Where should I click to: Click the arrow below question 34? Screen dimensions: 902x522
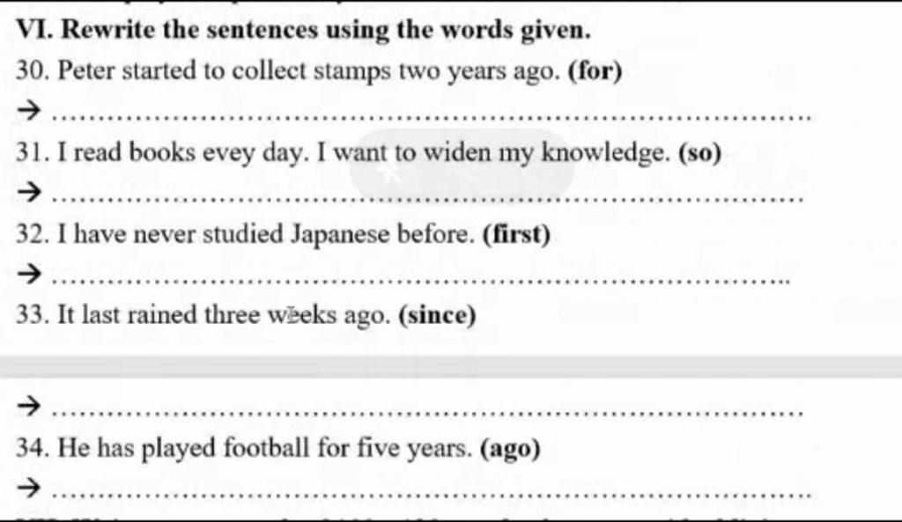coord(28,487)
